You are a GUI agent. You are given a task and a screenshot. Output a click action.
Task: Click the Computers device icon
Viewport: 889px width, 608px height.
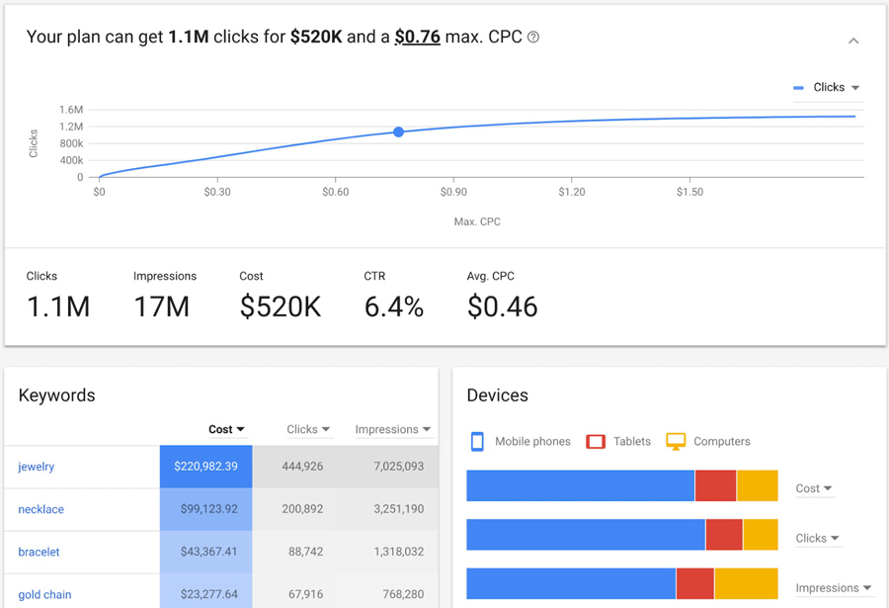tap(676, 442)
